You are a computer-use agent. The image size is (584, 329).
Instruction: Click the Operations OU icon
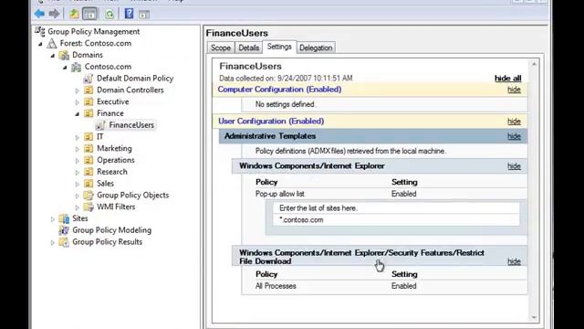click(x=89, y=160)
